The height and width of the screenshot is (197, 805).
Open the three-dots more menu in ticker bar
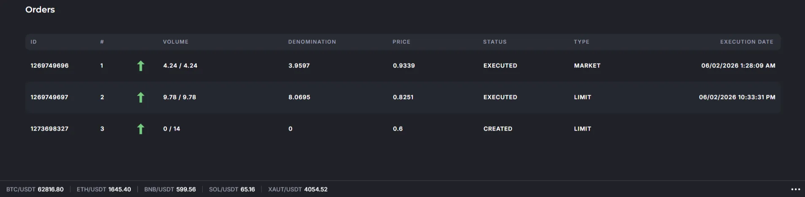pyautogui.click(x=795, y=189)
